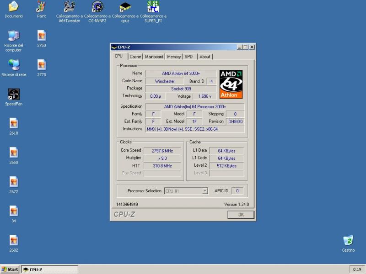This screenshot has width=366, height=274.
Task: Select the file icon named 34
Action: (14, 211)
